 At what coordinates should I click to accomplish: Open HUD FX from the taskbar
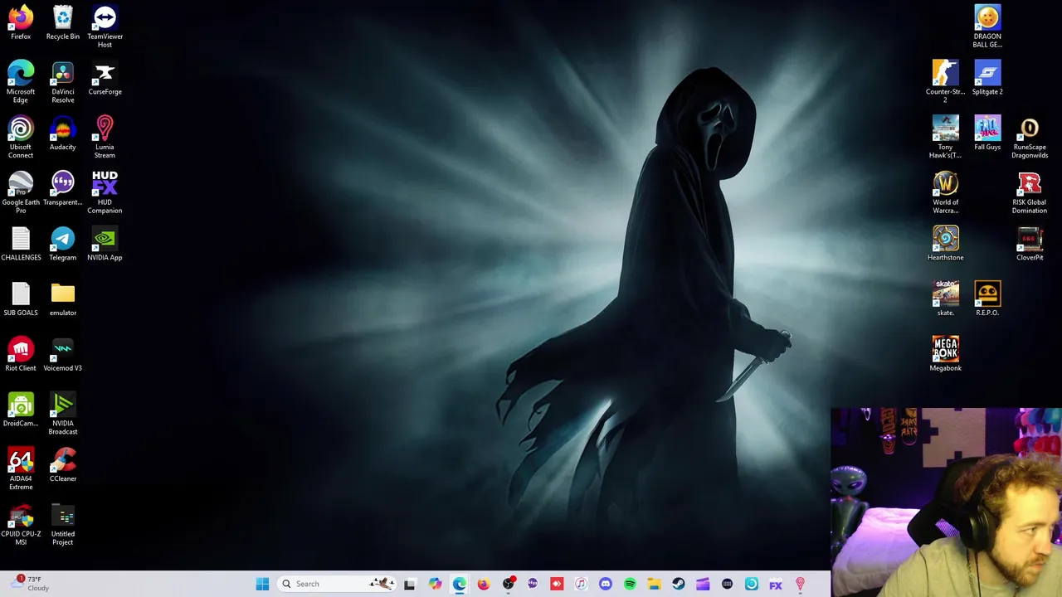[x=776, y=584]
